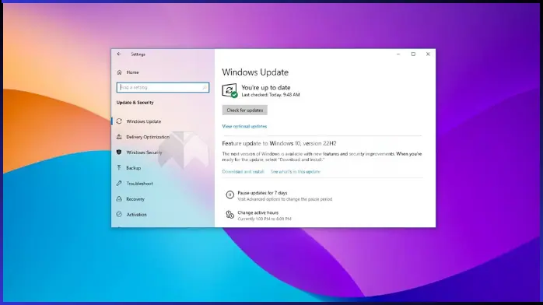
Task: Open the Activation settings page
Action: (136, 215)
